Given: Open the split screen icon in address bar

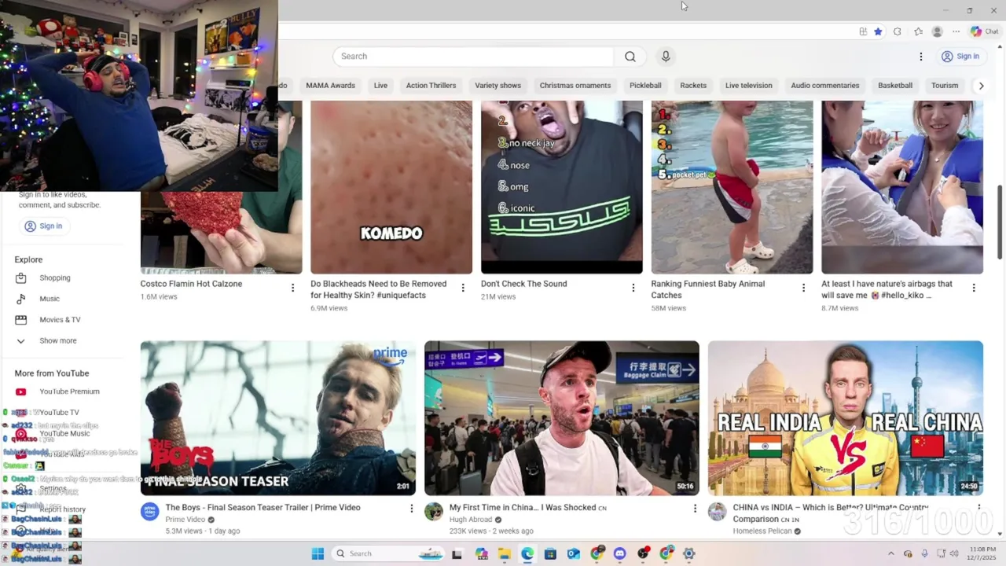Looking at the screenshot, I should point(863,31).
